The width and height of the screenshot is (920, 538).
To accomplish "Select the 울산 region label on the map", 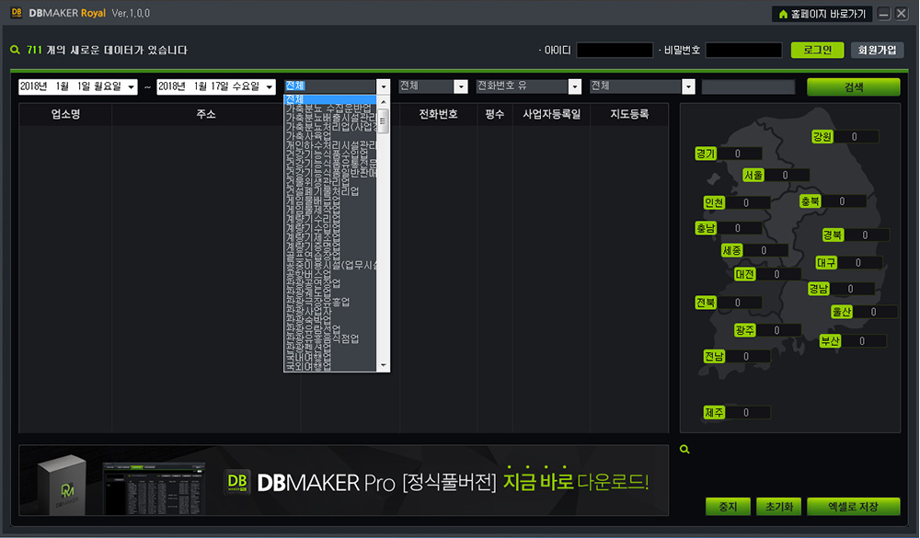I will tap(842, 312).
